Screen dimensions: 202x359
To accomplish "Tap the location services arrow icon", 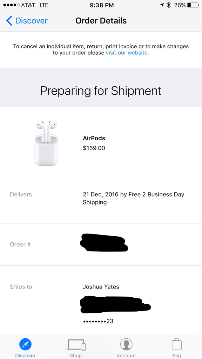I will pos(162,5).
